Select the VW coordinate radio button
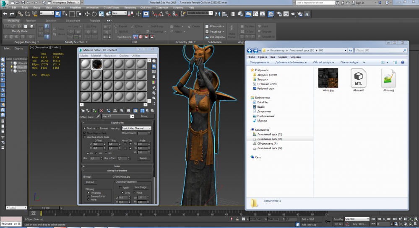This screenshot has width=419, height=228. (96, 153)
